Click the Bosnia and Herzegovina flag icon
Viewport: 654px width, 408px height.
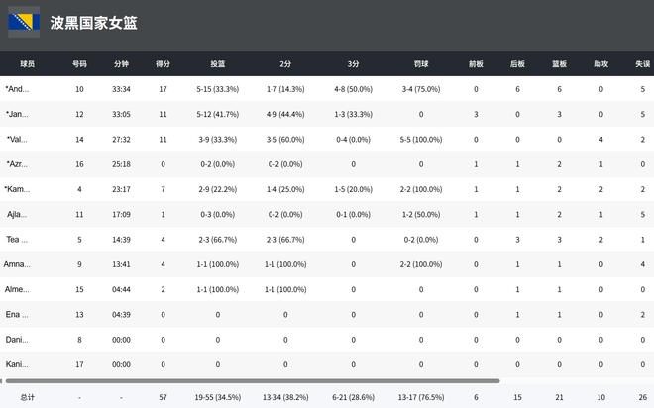[24, 23]
